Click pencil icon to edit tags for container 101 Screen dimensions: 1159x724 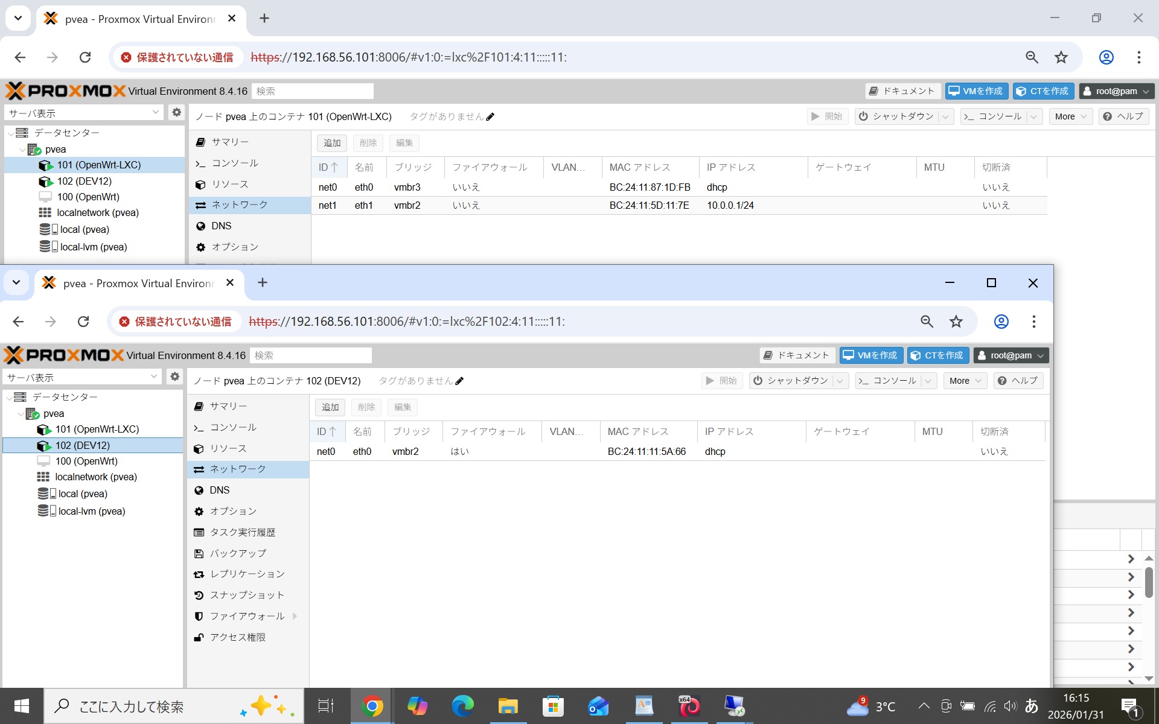click(490, 117)
